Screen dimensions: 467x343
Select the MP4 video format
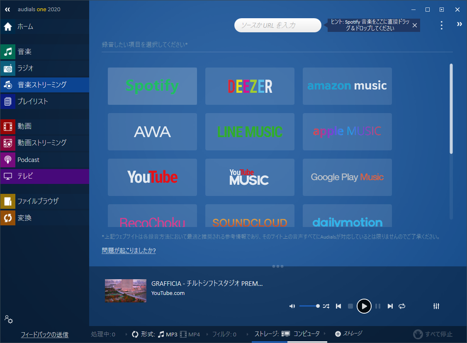pos(190,334)
